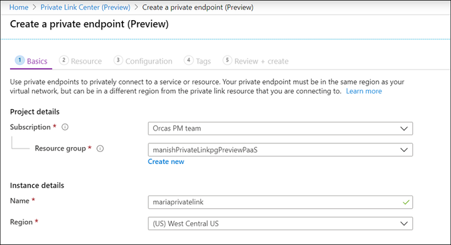Open the Configuration tab

coord(149,62)
